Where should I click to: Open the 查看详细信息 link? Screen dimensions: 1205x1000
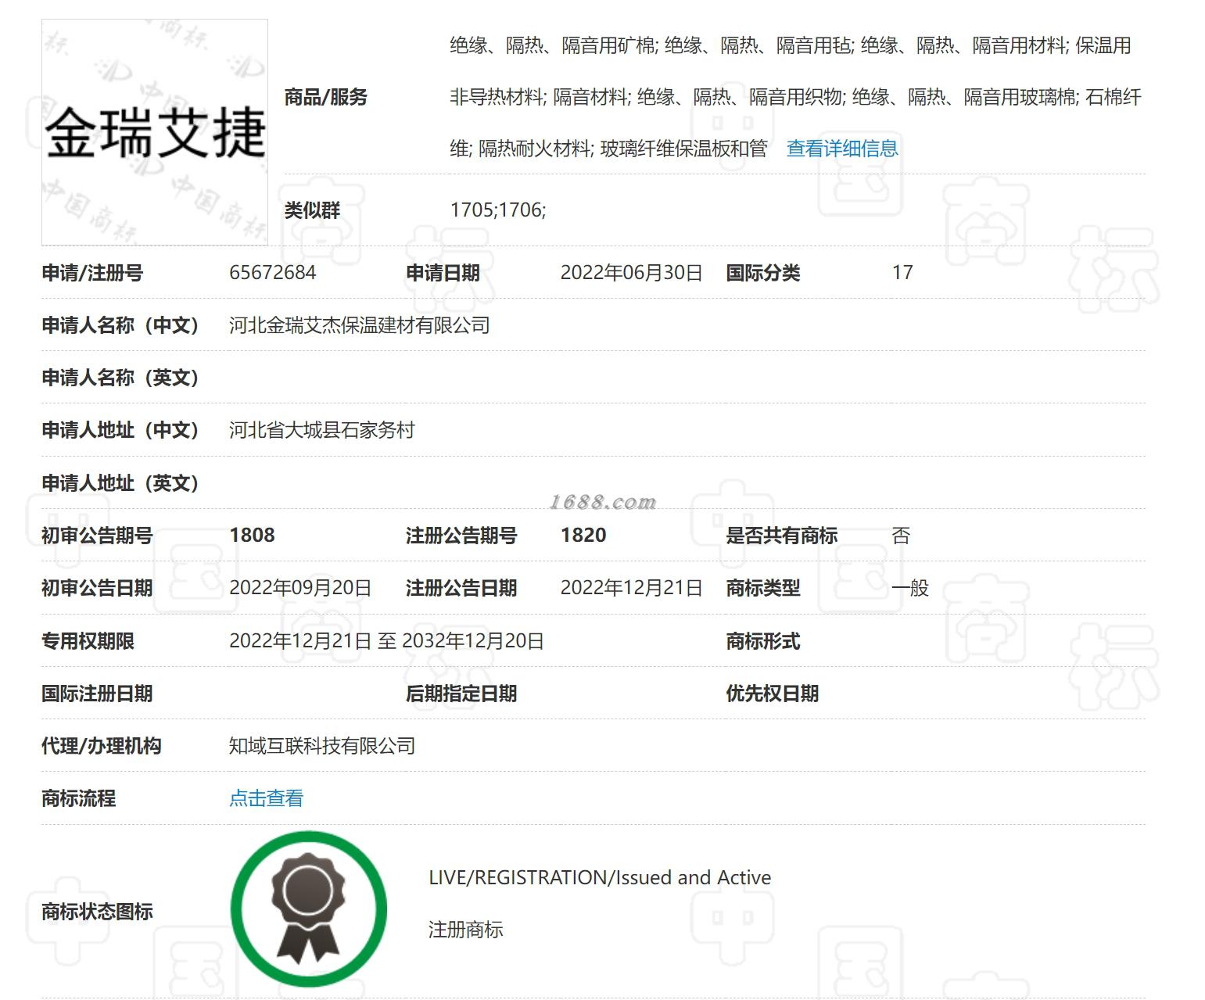842,149
